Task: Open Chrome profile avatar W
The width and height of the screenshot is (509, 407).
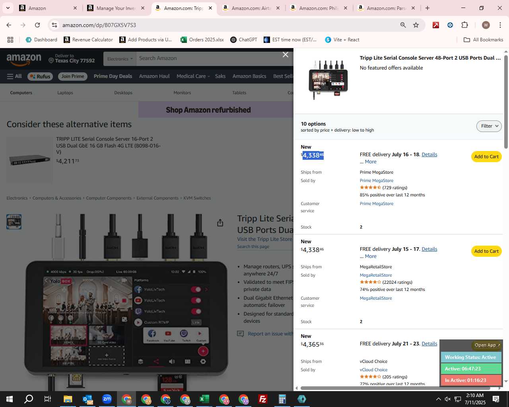Action: pyautogui.click(x=486, y=25)
